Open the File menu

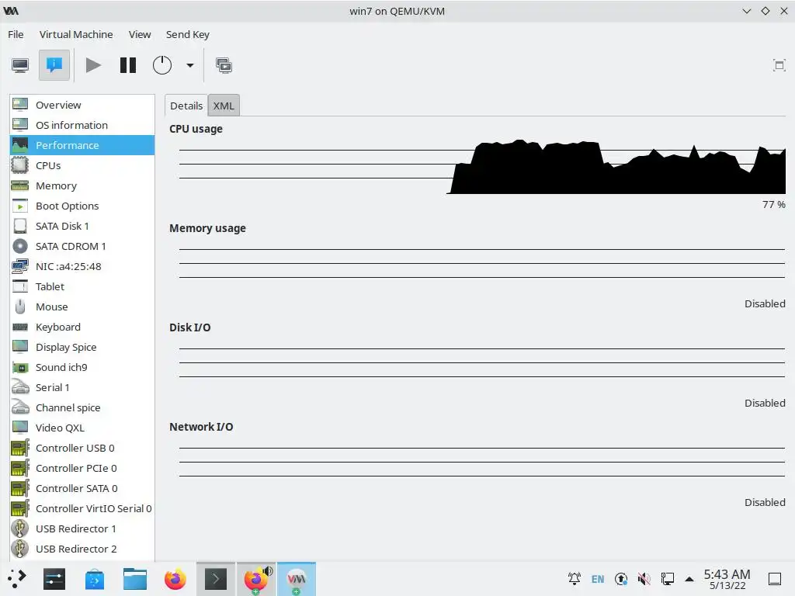click(16, 34)
